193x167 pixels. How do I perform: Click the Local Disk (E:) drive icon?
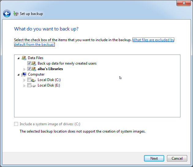[x=34, y=85]
